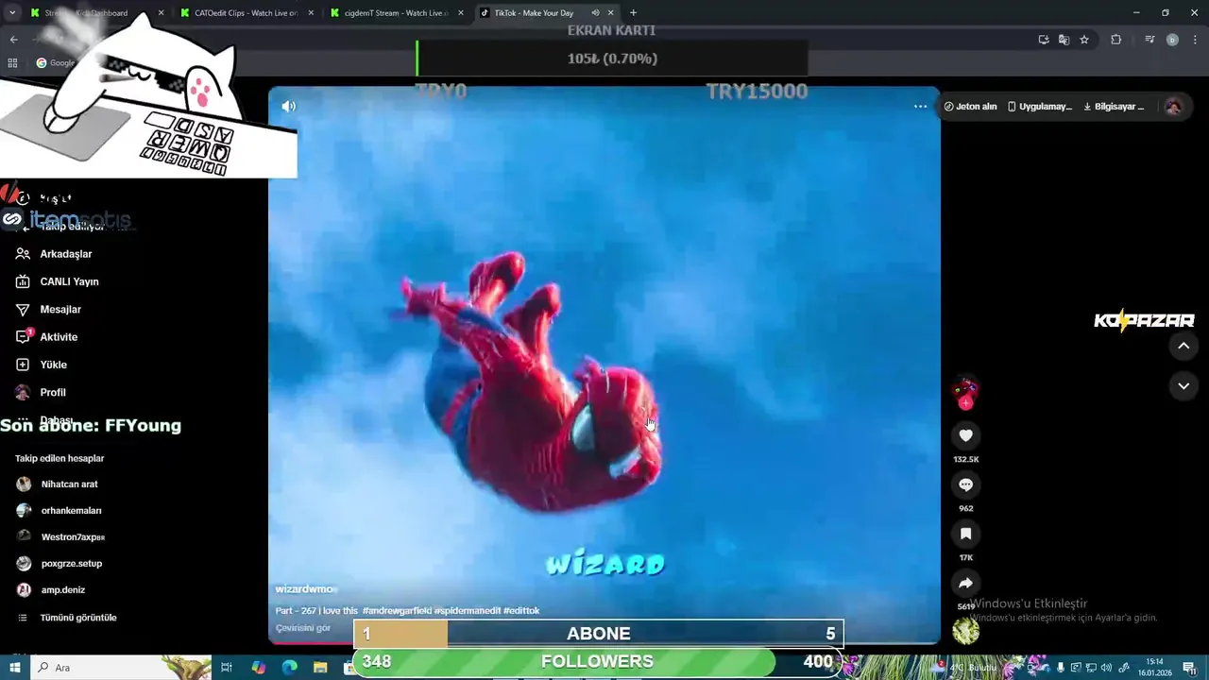
Task: Click install app icon in address bar
Action: click(1044, 40)
